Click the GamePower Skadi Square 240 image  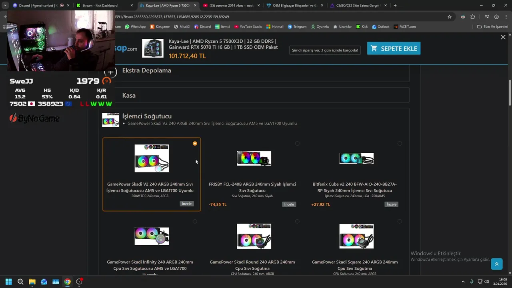tap(356, 236)
